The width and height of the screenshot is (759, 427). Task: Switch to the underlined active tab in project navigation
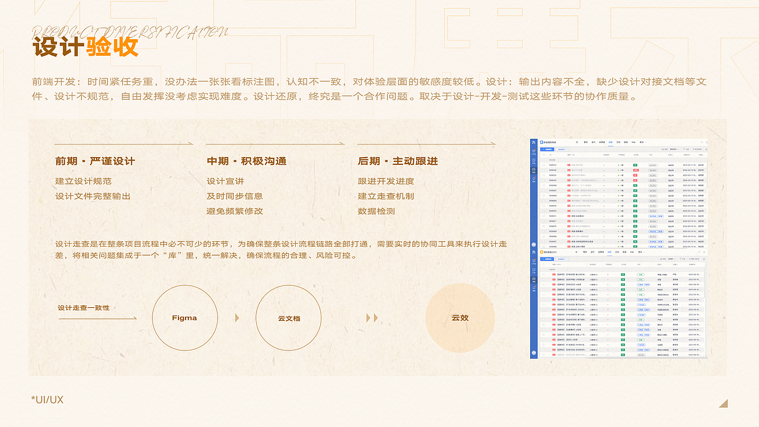610,142
